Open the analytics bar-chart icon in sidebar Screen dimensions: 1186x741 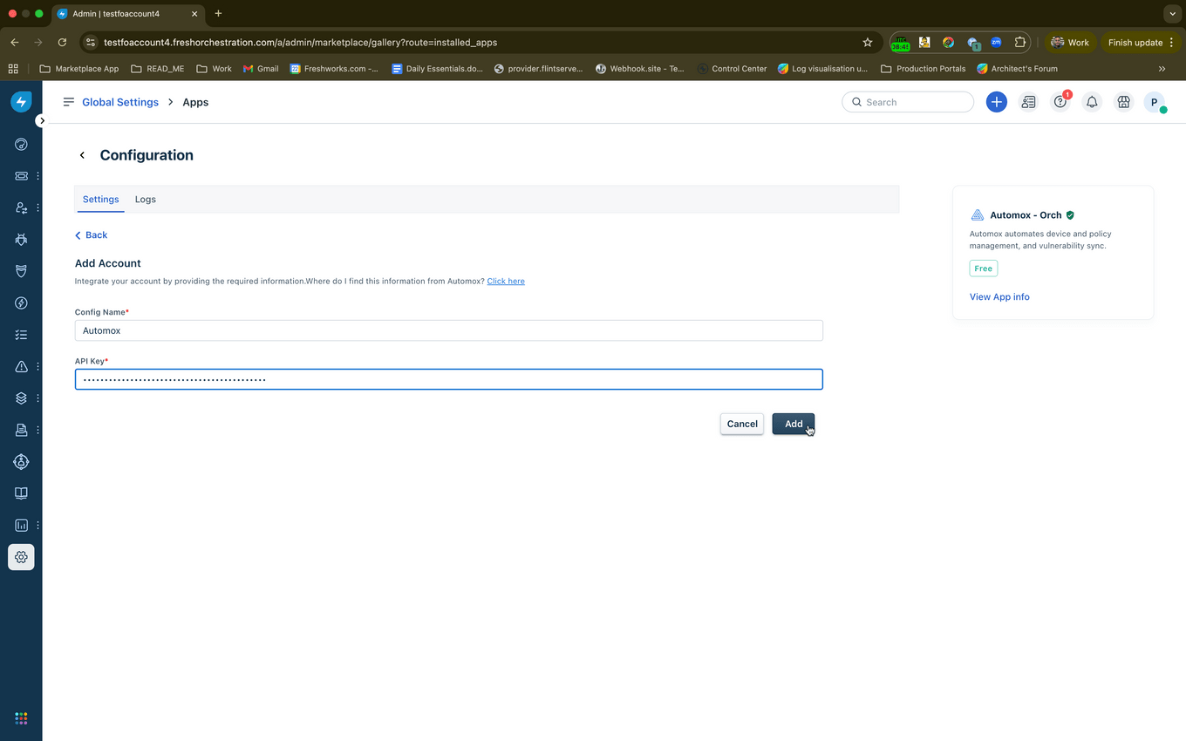[21, 525]
